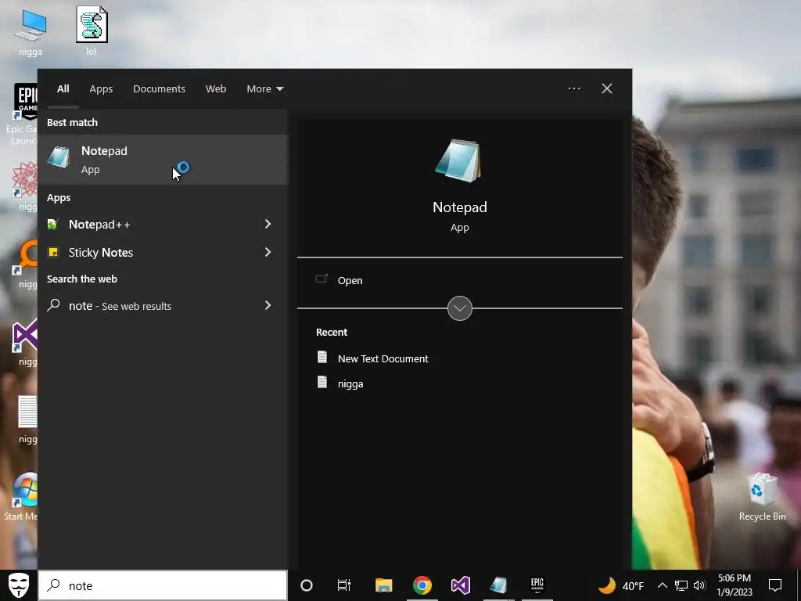Open File Explorer from the taskbar
801x601 pixels.
383,585
